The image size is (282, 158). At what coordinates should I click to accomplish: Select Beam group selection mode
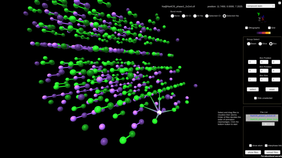coord(249,44)
